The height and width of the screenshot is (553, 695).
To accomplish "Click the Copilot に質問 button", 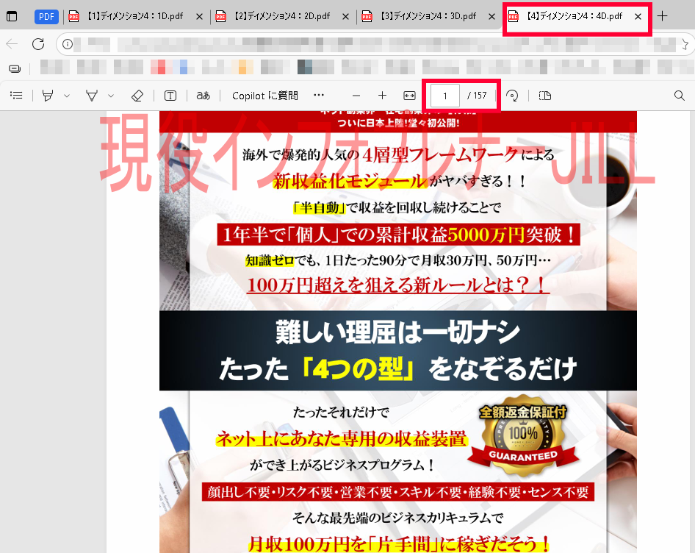I will [264, 96].
